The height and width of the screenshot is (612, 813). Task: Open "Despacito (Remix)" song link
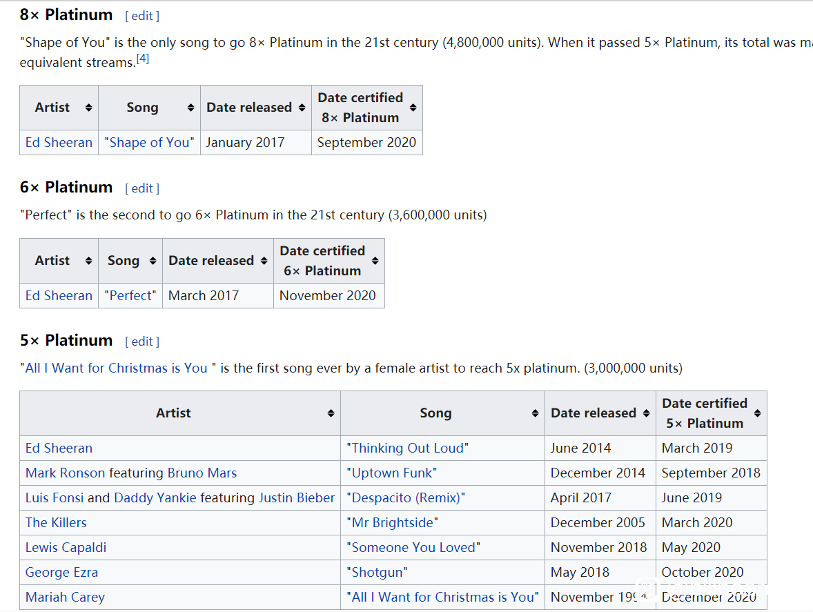tap(406, 498)
